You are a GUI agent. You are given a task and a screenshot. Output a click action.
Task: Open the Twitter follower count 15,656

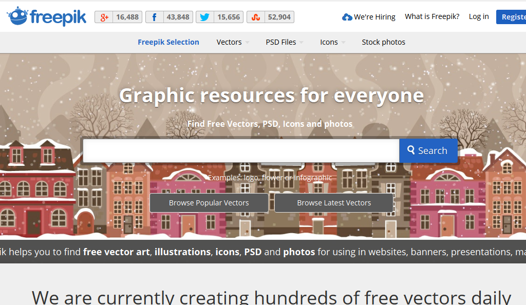point(229,17)
